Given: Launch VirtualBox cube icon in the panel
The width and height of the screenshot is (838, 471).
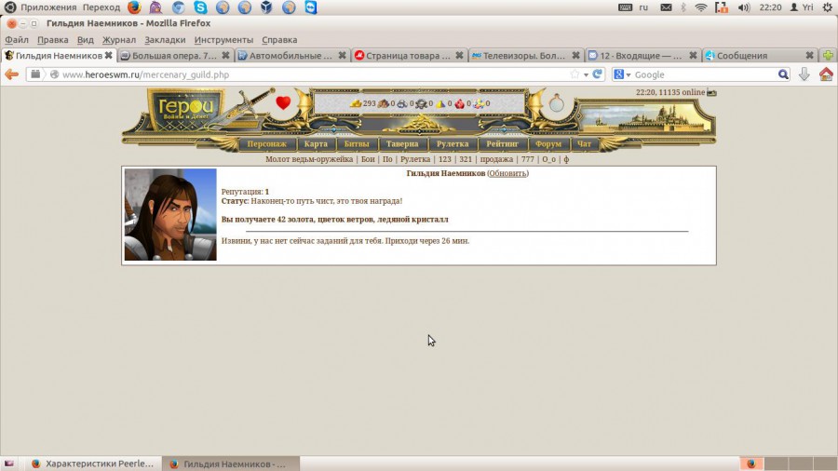Looking at the screenshot, I should [x=266, y=7].
